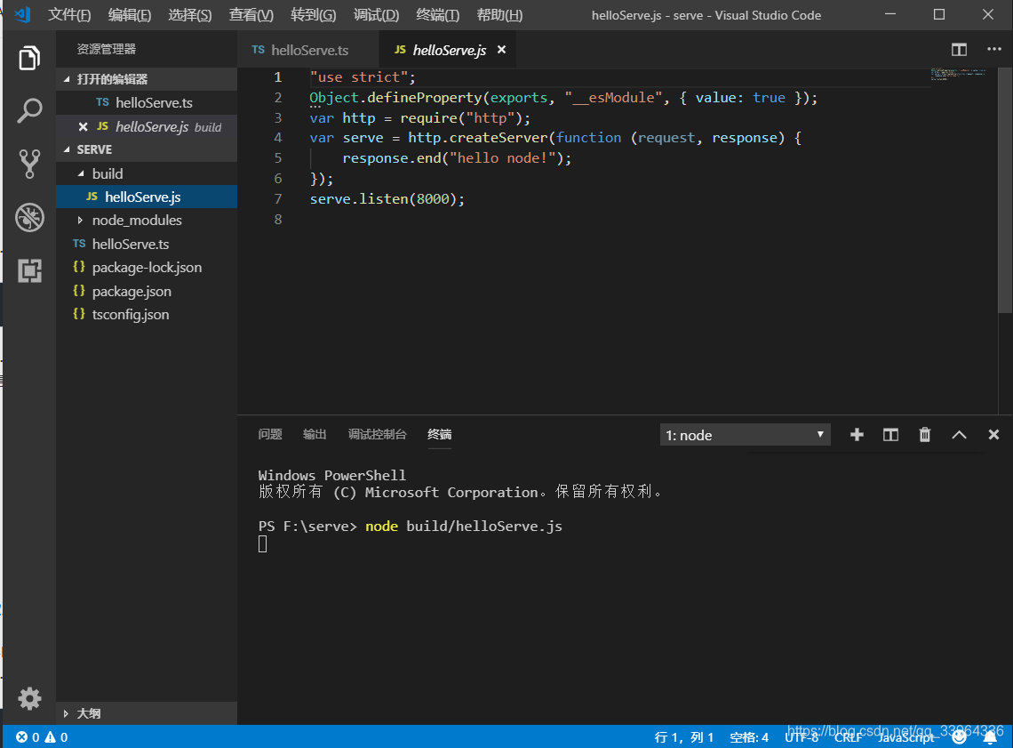Image resolution: width=1013 pixels, height=748 pixels.
Task: Open tsconfig.json file
Action: click(147, 314)
